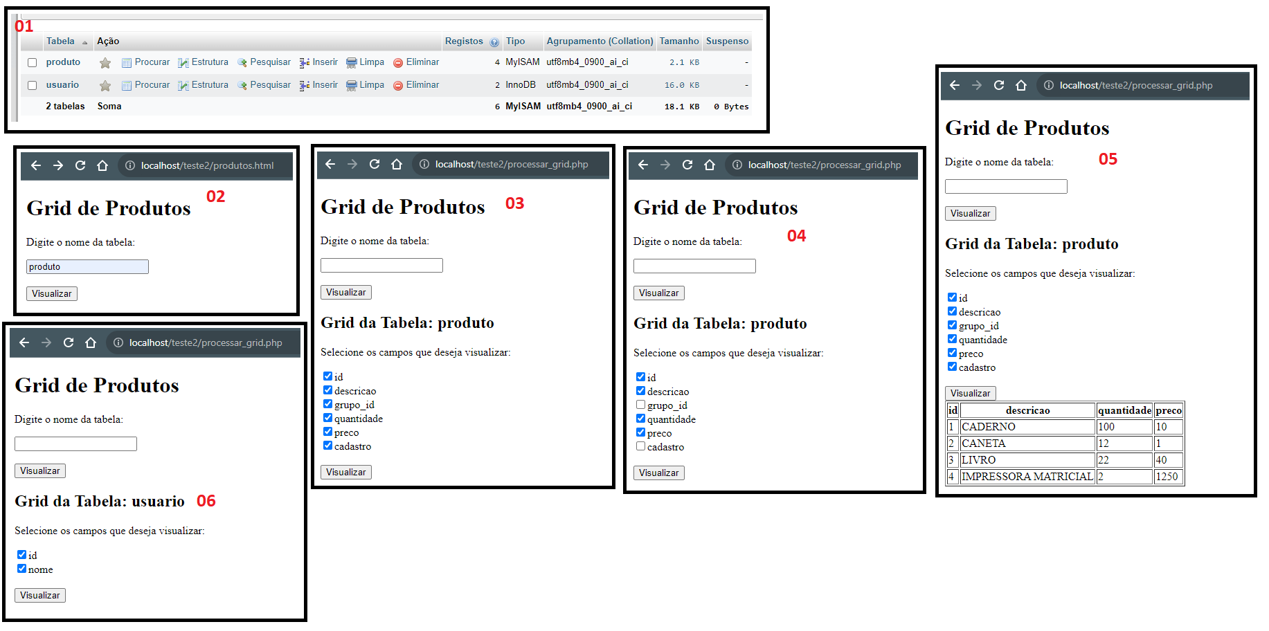Reload the produtos.html browser page
1269x631 pixels.
(x=80, y=165)
